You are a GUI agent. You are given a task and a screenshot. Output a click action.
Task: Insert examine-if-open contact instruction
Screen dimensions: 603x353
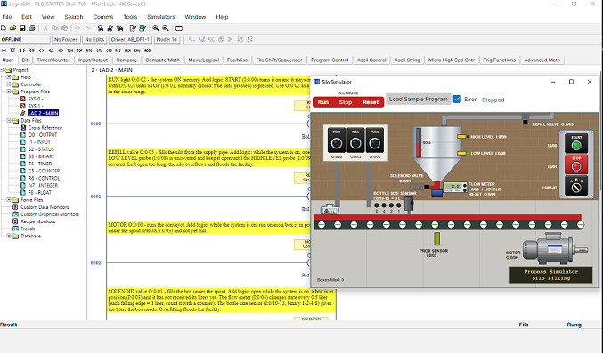32,50
